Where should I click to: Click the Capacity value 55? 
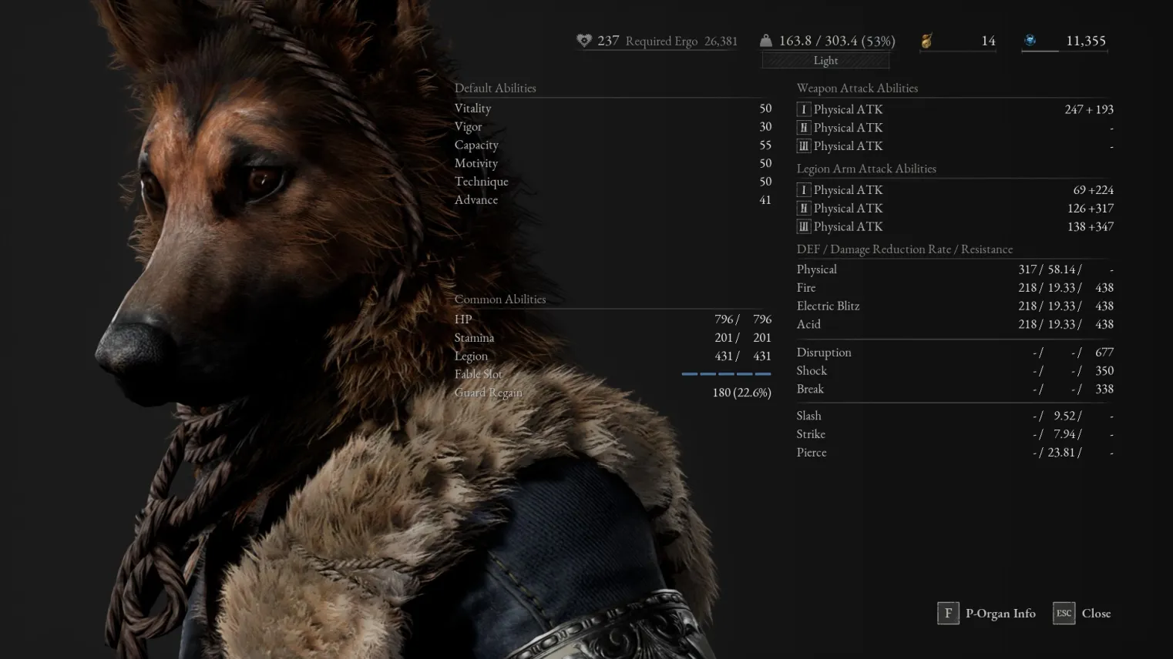[765, 145]
